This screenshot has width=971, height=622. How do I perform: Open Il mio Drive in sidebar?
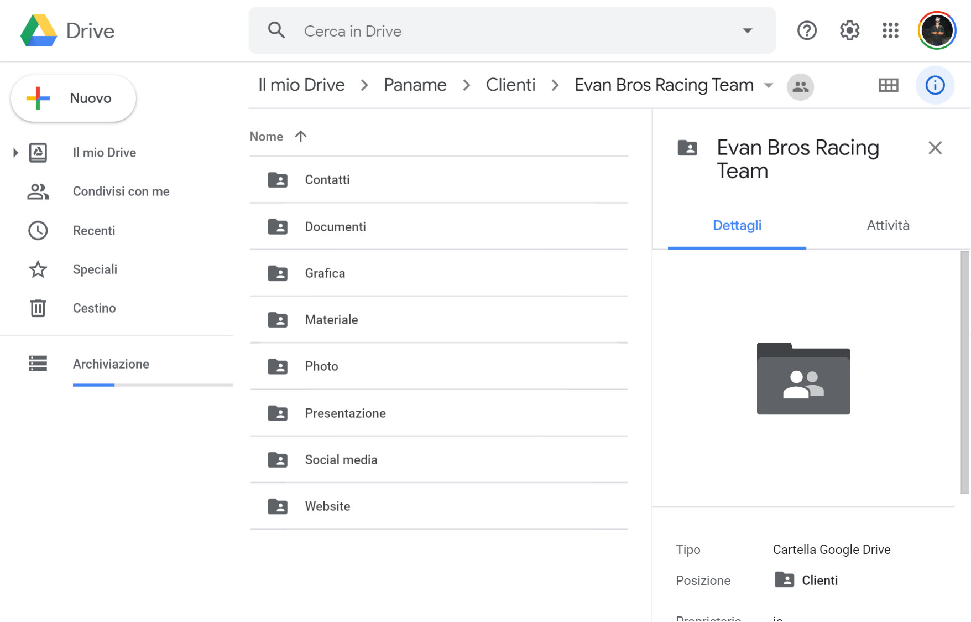coord(105,153)
